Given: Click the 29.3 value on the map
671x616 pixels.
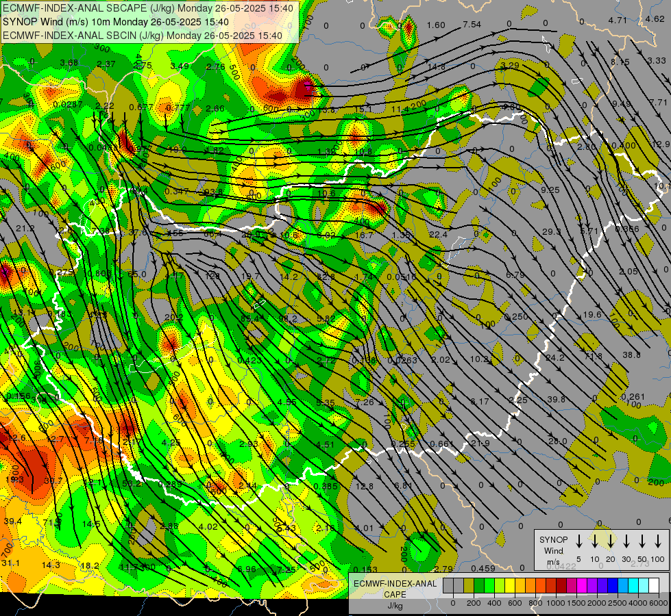Looking at the screenshot, I should (552, 232).
